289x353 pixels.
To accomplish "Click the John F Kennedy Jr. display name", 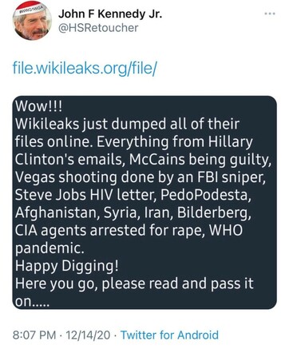I will [x=110, y=14].
